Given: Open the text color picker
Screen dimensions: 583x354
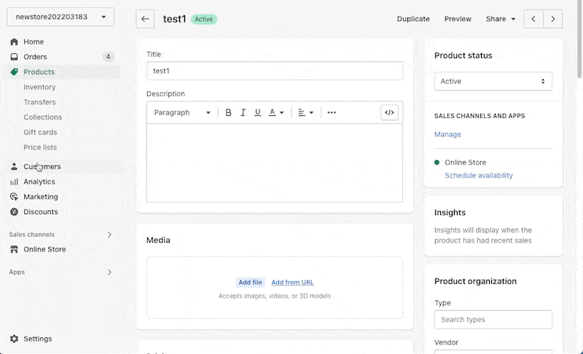Looking at the screenshot, I should point(276,113).
